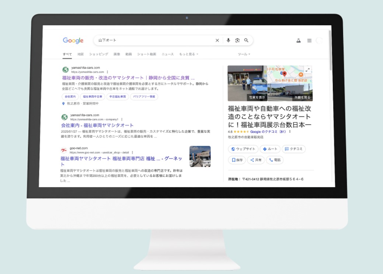Image resolution: width=383 pixels, height=274 pixels.
Task: Open the three-dot menu beside the review count
Action: tap(290, 131)
